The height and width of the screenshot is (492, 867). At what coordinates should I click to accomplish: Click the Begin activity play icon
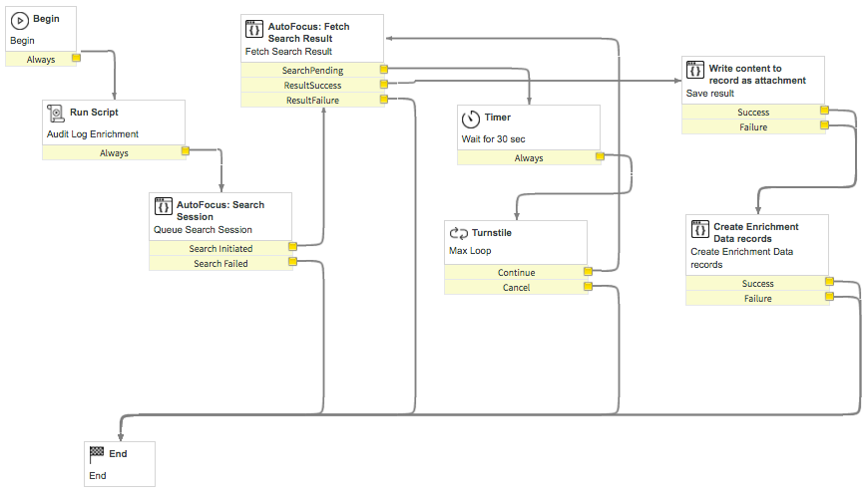tap(20, 21)
